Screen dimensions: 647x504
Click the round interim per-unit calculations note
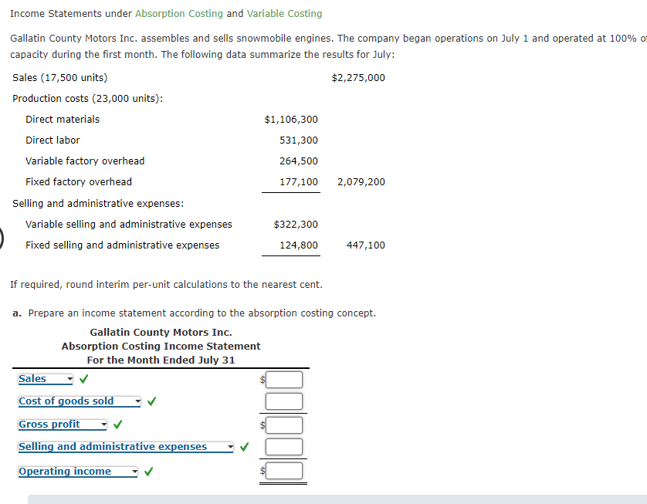click(x=166, y=285)
